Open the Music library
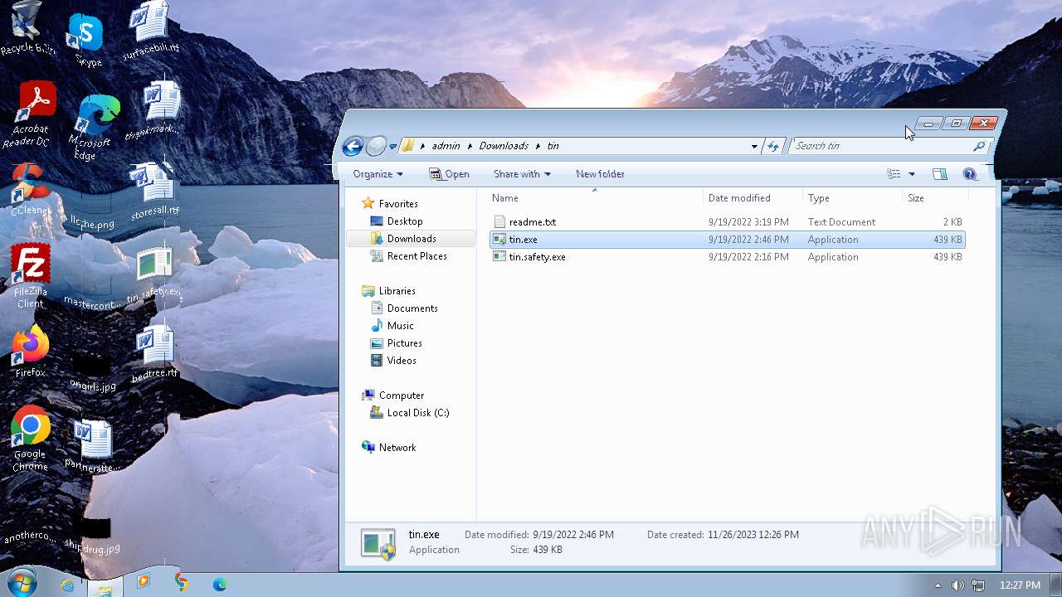The height and width of the screenshot is (597, 1062). [400, 326]
